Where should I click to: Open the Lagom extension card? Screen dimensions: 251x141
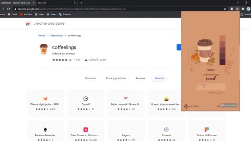tap(126, 131)
